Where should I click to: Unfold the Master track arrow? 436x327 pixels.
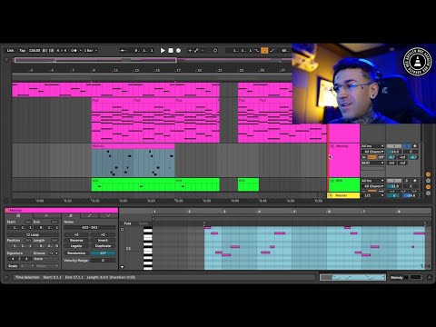[331, 195]
